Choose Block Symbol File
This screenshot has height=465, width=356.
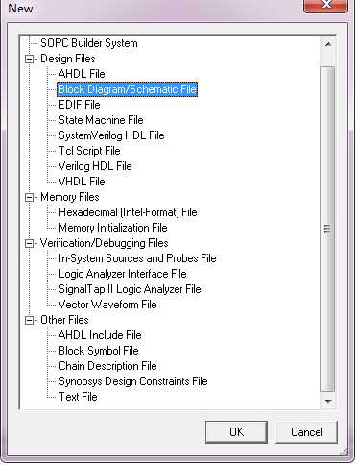point(99,351)
